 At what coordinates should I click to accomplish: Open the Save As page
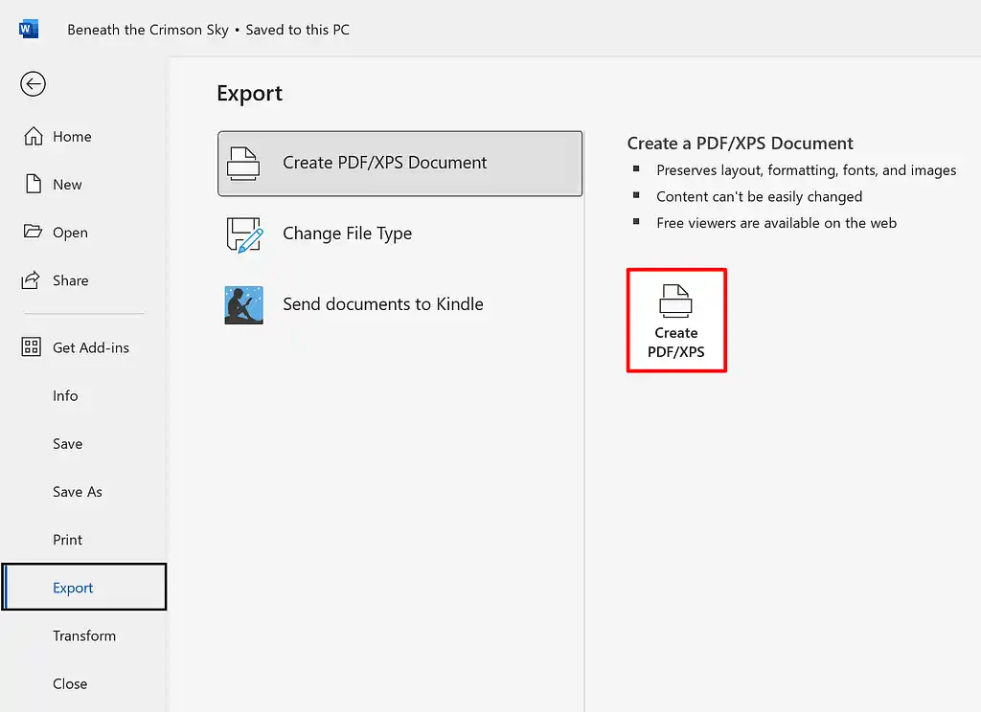tap(77, 491)
